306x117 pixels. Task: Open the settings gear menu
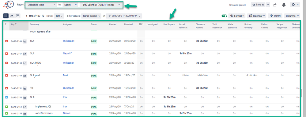click(295, 5)
